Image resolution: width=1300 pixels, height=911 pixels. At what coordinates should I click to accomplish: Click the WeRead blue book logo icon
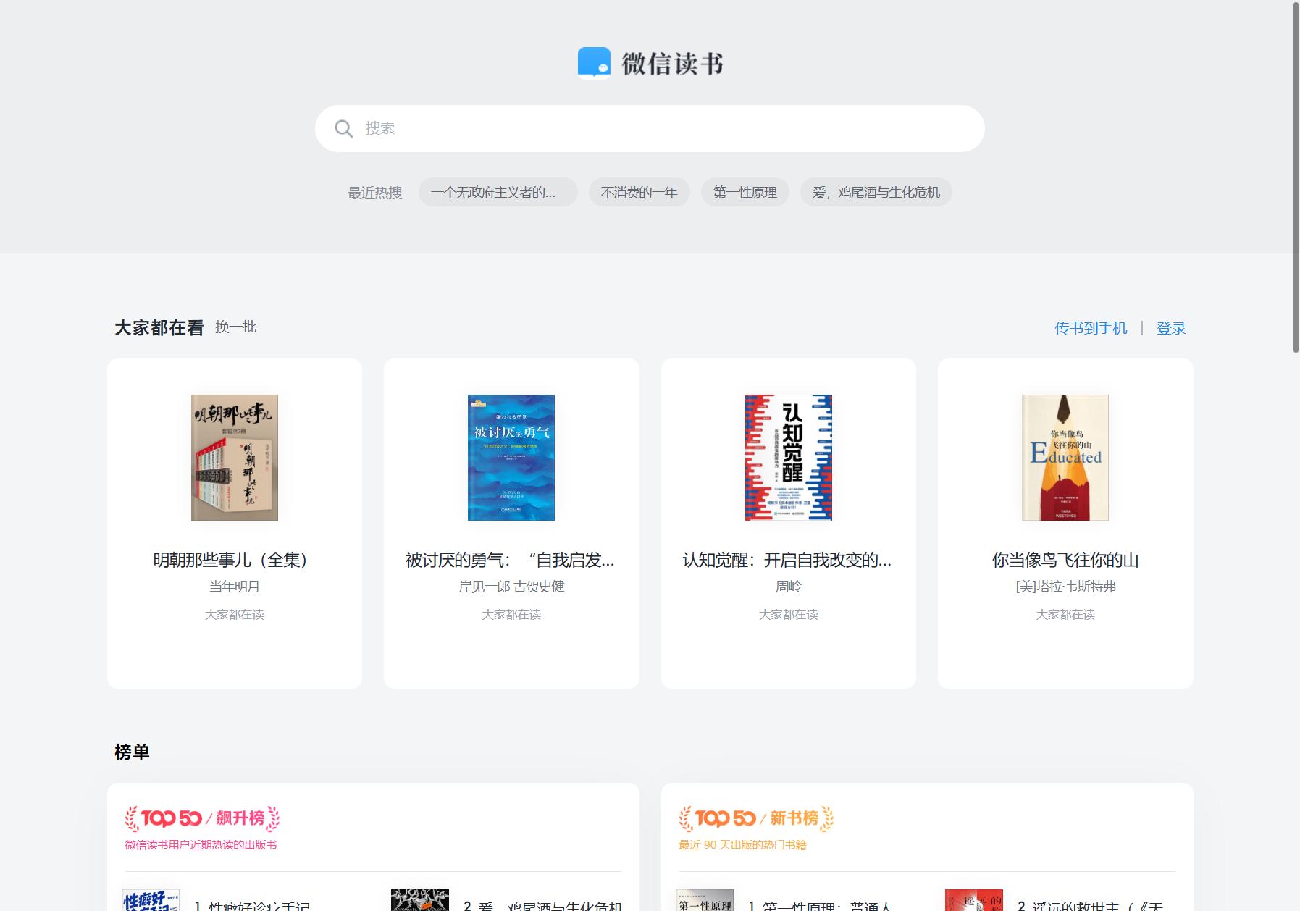tap(594, 62)
